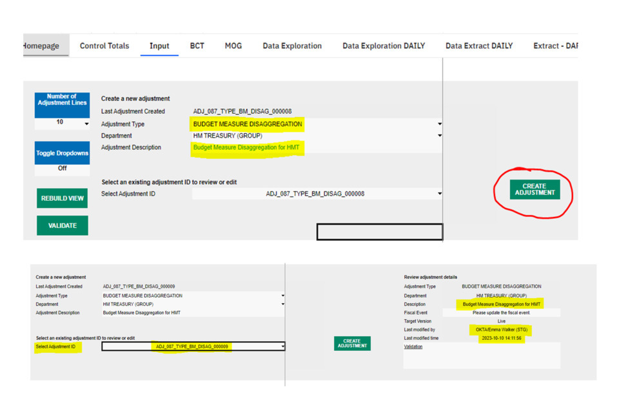Screen dimensions: 619x412
Task: Click the underlined Validation link
Action: [413, 346]
